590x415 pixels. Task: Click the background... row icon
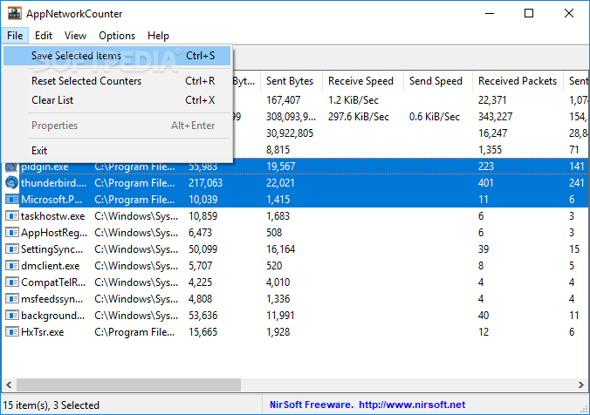point(11,315)
